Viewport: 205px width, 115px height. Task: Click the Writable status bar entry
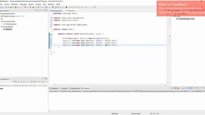click(115, 114)
